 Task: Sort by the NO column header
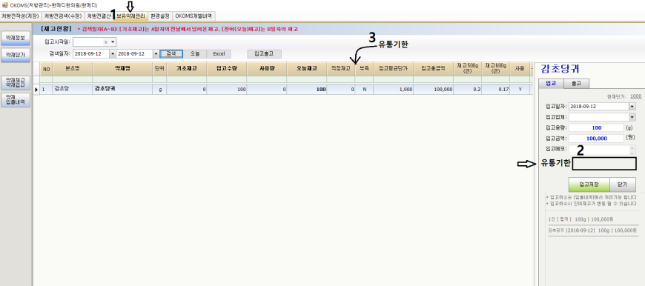pyautogui.click(x=46, y=69)
